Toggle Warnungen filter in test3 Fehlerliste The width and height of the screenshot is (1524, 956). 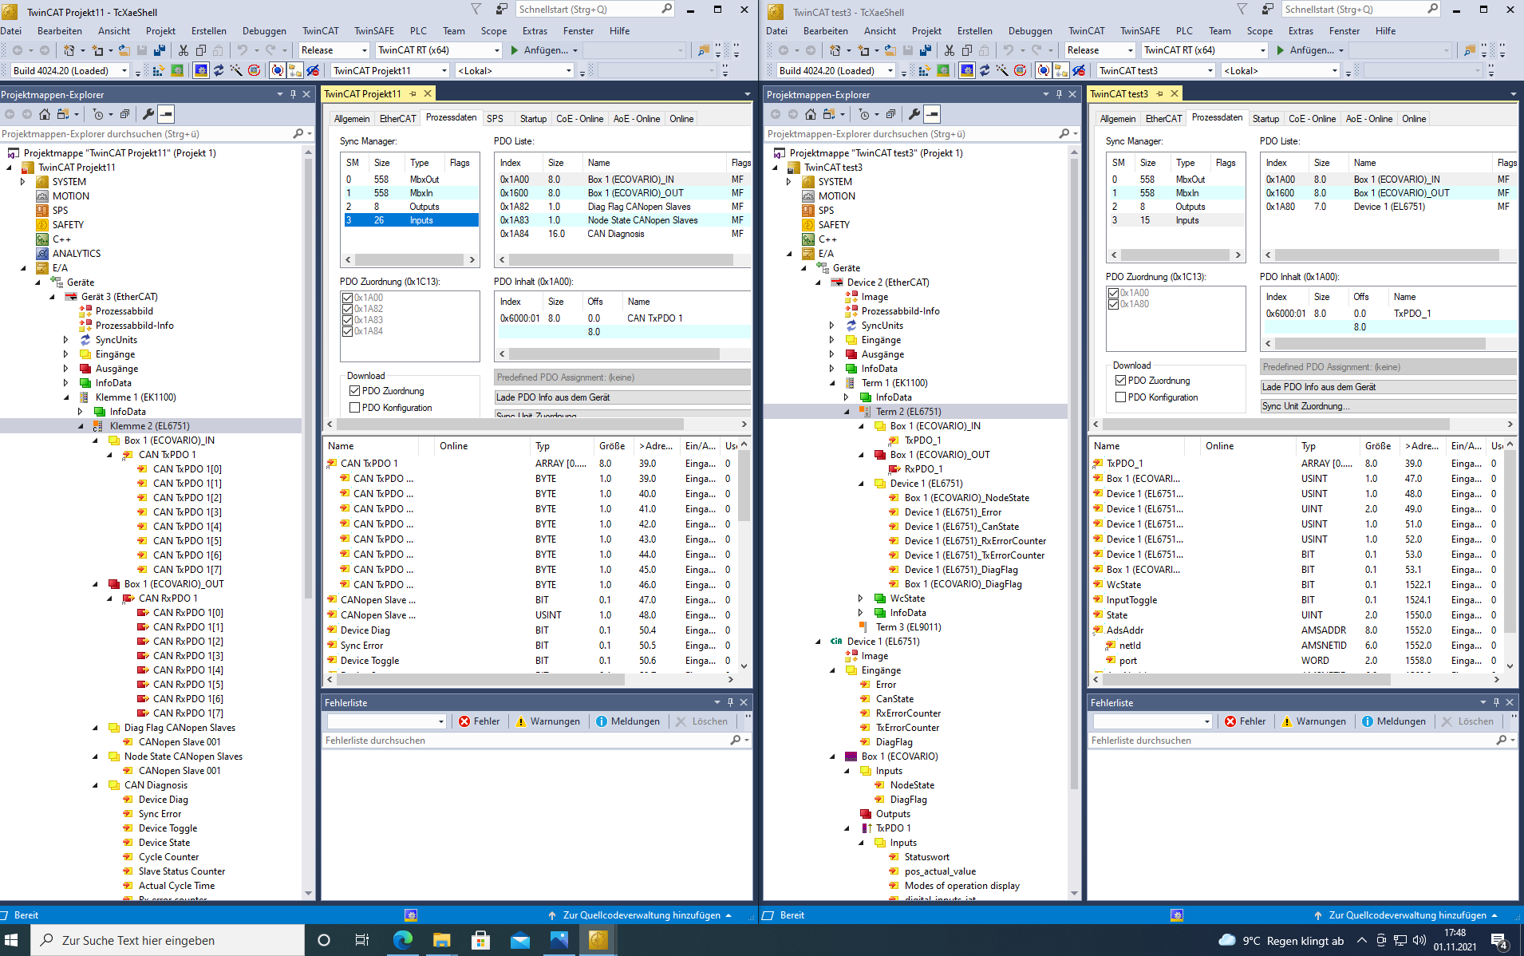(1313, 721)
